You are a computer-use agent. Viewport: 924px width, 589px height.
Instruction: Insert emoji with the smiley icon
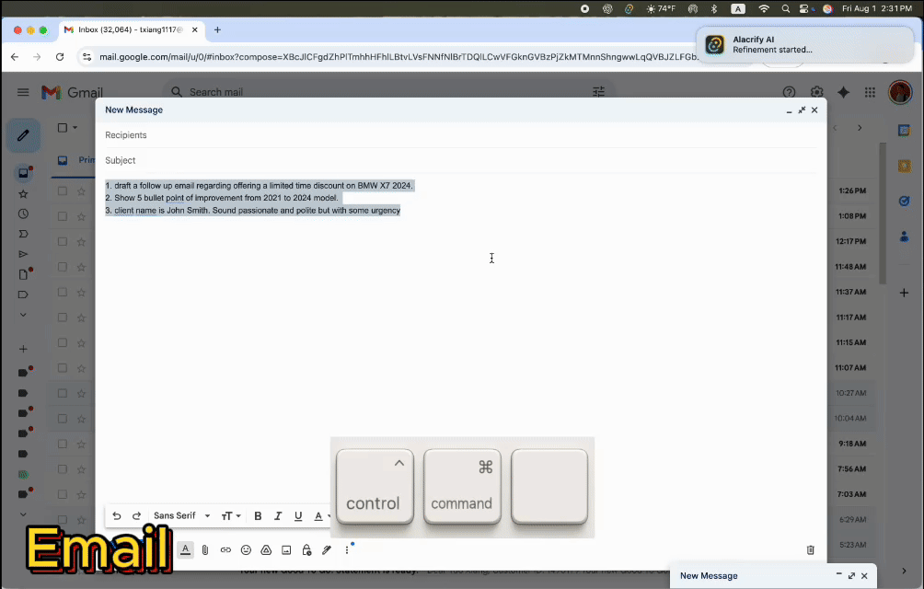tap(246, 550)
